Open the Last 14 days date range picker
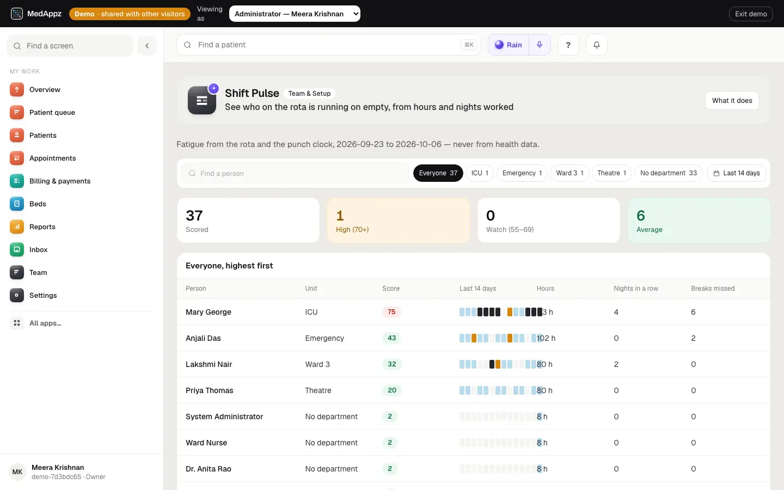 pos(737,173)
